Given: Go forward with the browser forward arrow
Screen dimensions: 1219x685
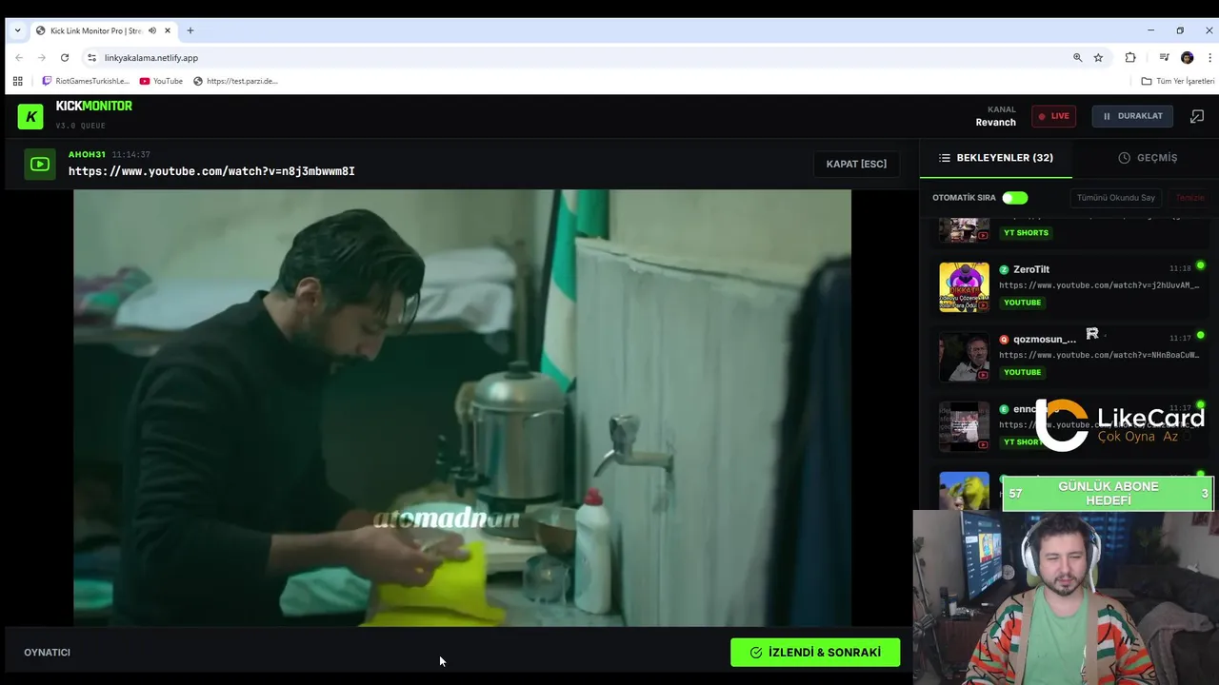Looking at the screenshot, I should (x=42, y=58).
